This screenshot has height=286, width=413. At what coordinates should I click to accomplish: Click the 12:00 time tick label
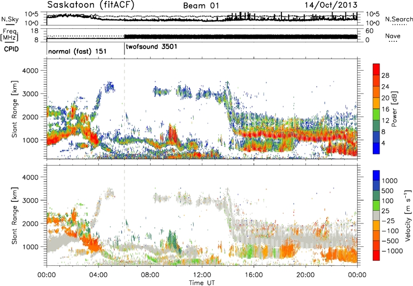[202, 275]
